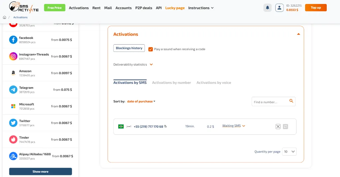340x177 pixels.
Task: Collapse the Activations panel arrow
Action: coord(298,34)
